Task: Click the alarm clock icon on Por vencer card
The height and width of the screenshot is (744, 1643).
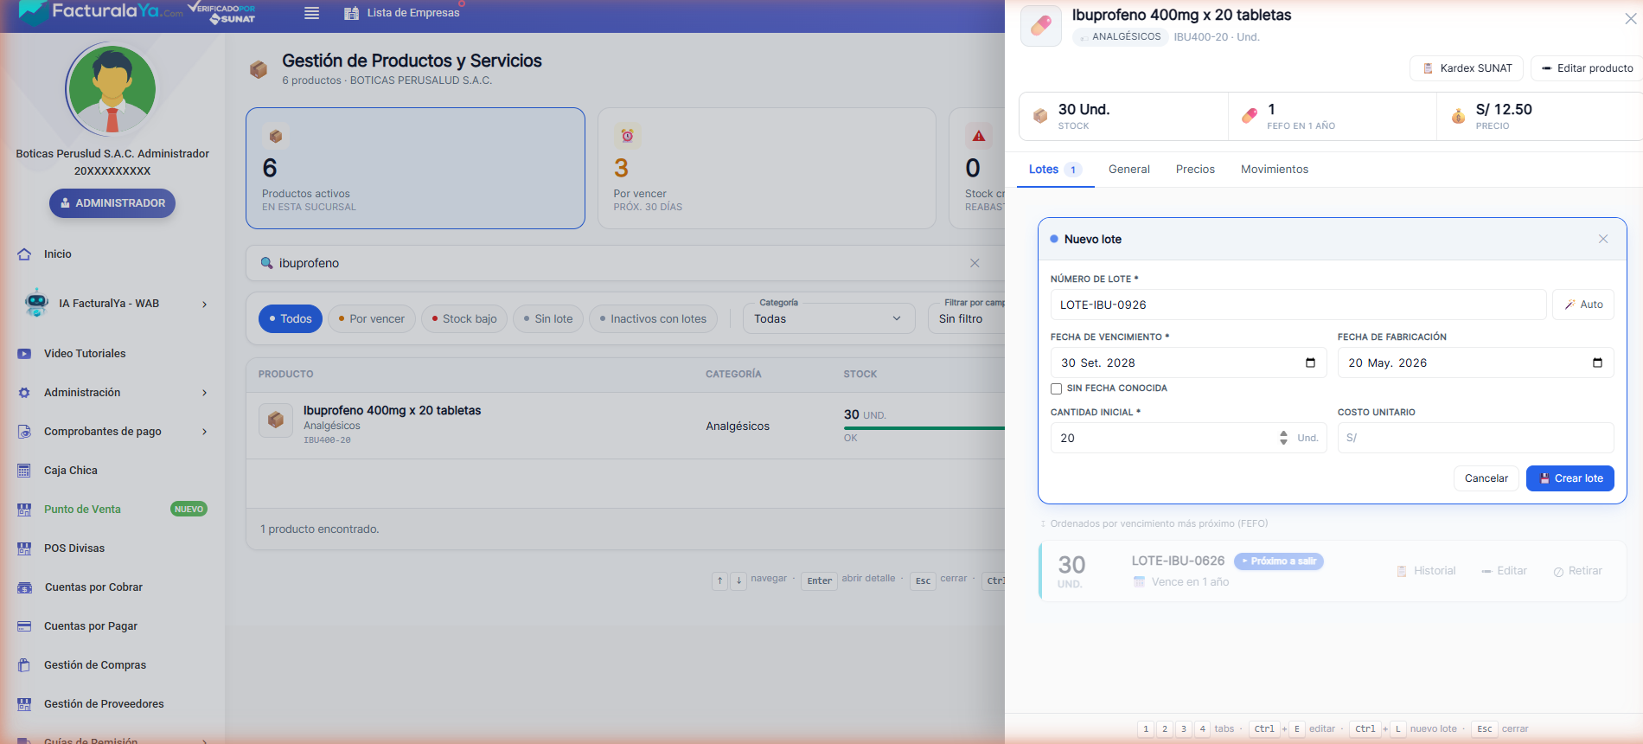Action: [x=627, y=136]
